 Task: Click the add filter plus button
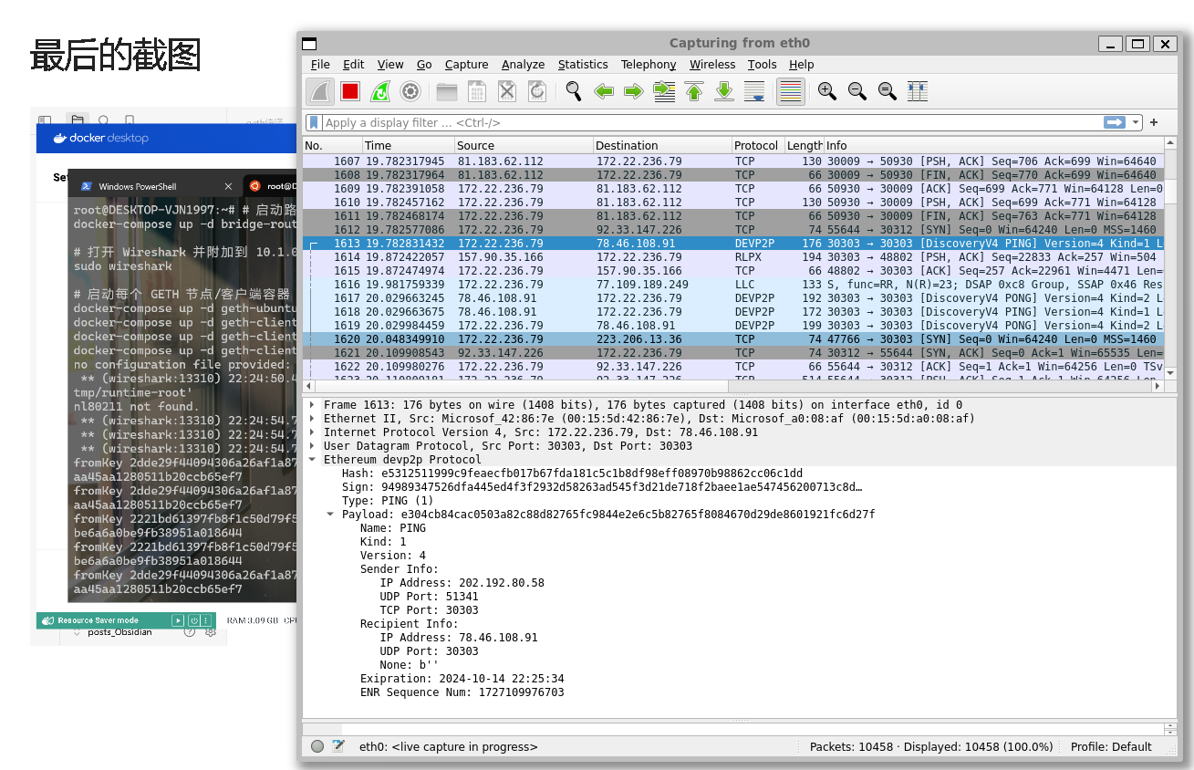pyautogui.click(x=1154, y=122)
